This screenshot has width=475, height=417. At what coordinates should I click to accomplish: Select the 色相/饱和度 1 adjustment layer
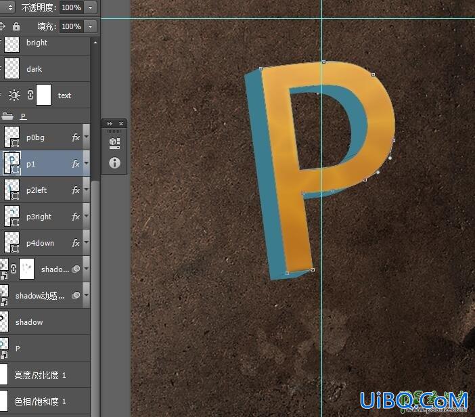[45, 401]
